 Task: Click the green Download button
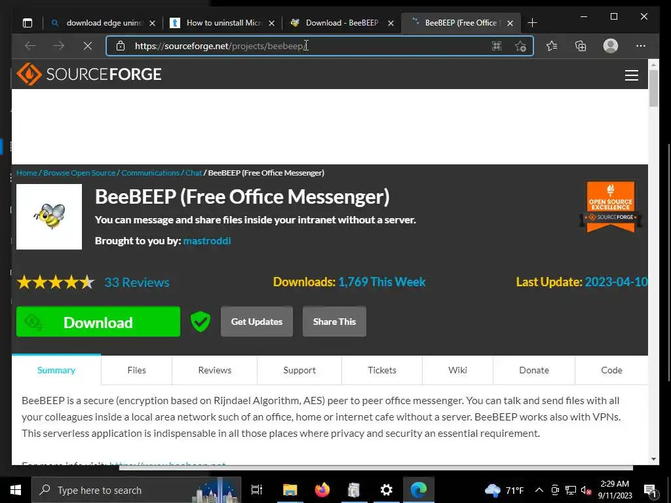pyautogui.click(x=98, y=322)
